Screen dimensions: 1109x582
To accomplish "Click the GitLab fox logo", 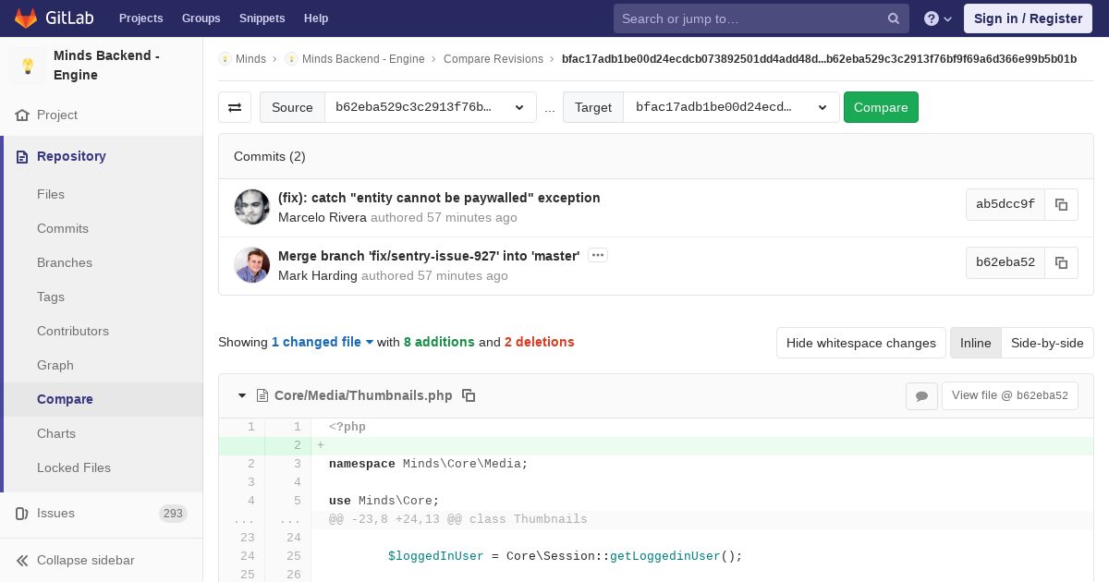I will click(x=26, y=18).
